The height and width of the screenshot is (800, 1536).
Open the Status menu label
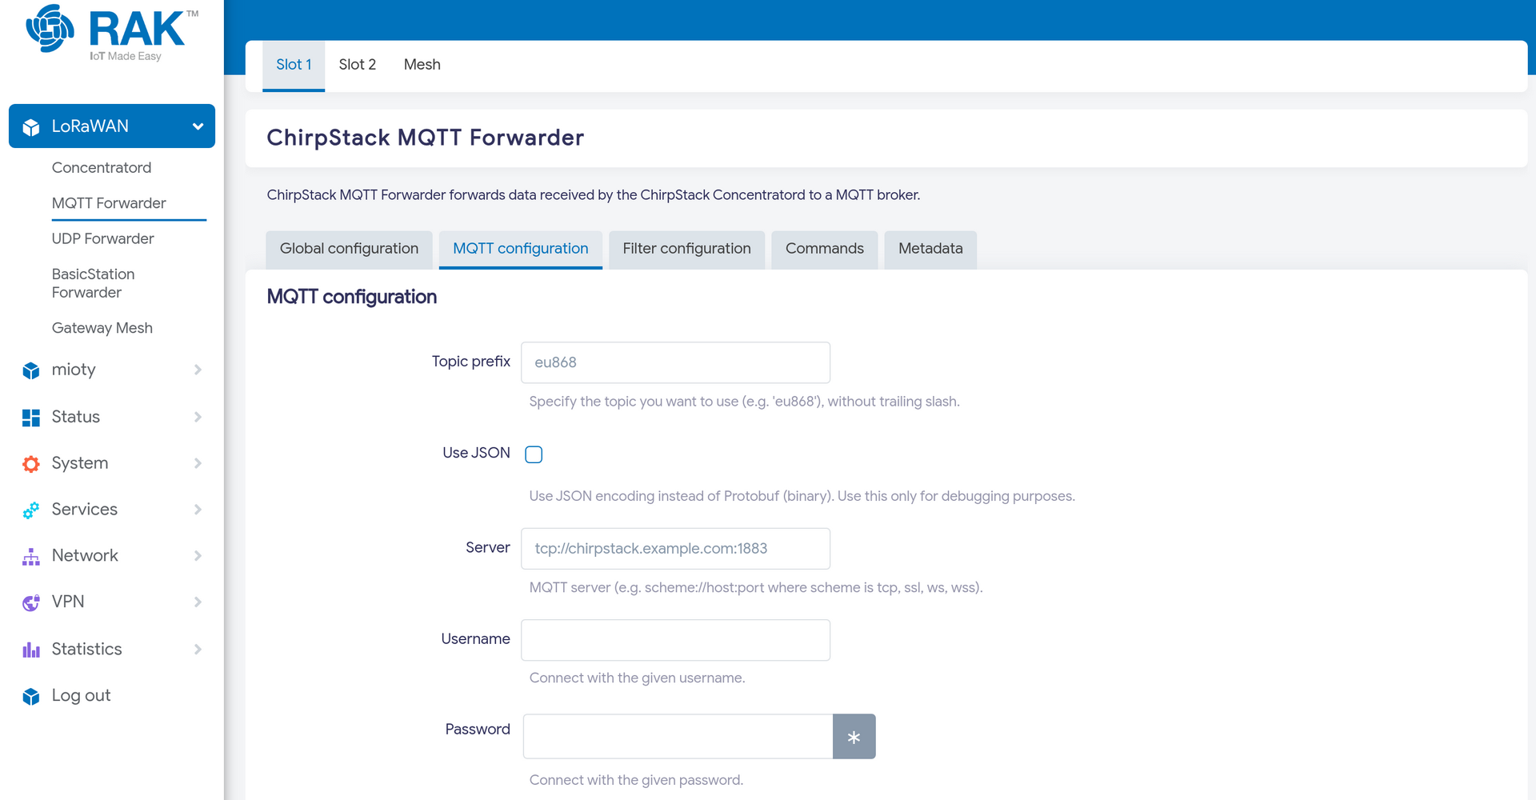click(75, 417)
